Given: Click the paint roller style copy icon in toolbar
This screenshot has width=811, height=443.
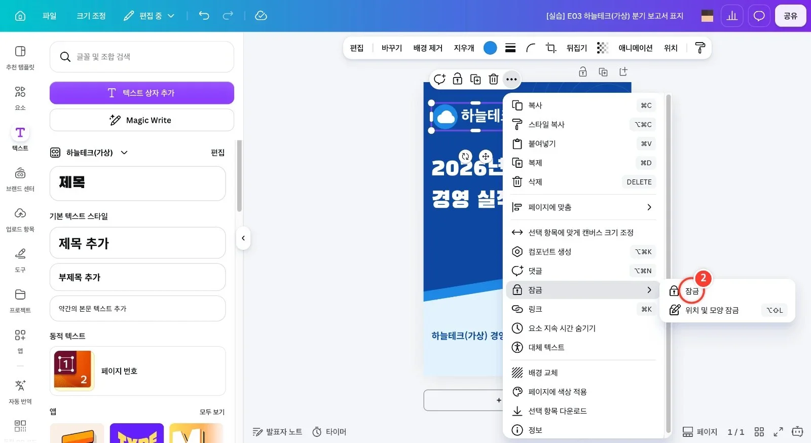Looking at the screenshot, I should (x=700, y=48).
